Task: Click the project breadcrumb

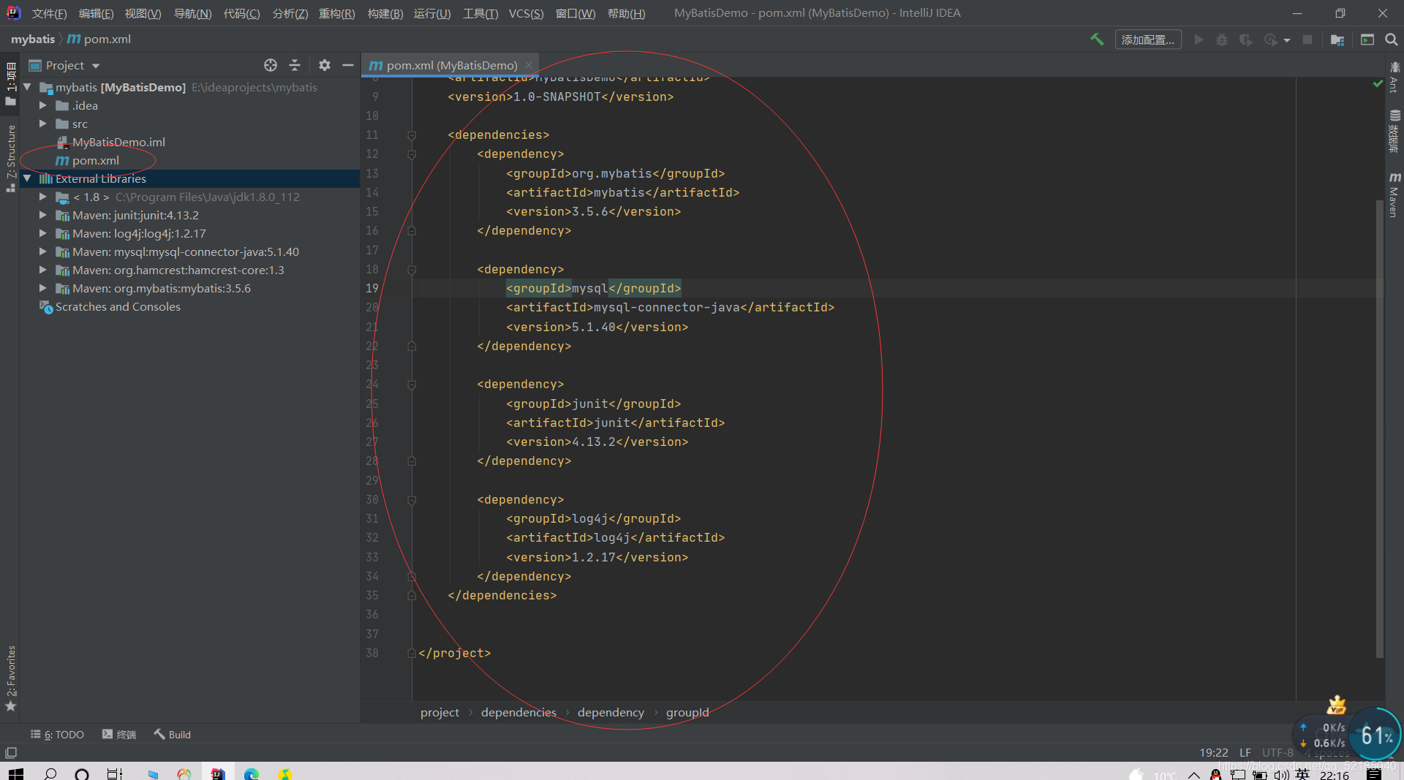Action: pos(439,712)
